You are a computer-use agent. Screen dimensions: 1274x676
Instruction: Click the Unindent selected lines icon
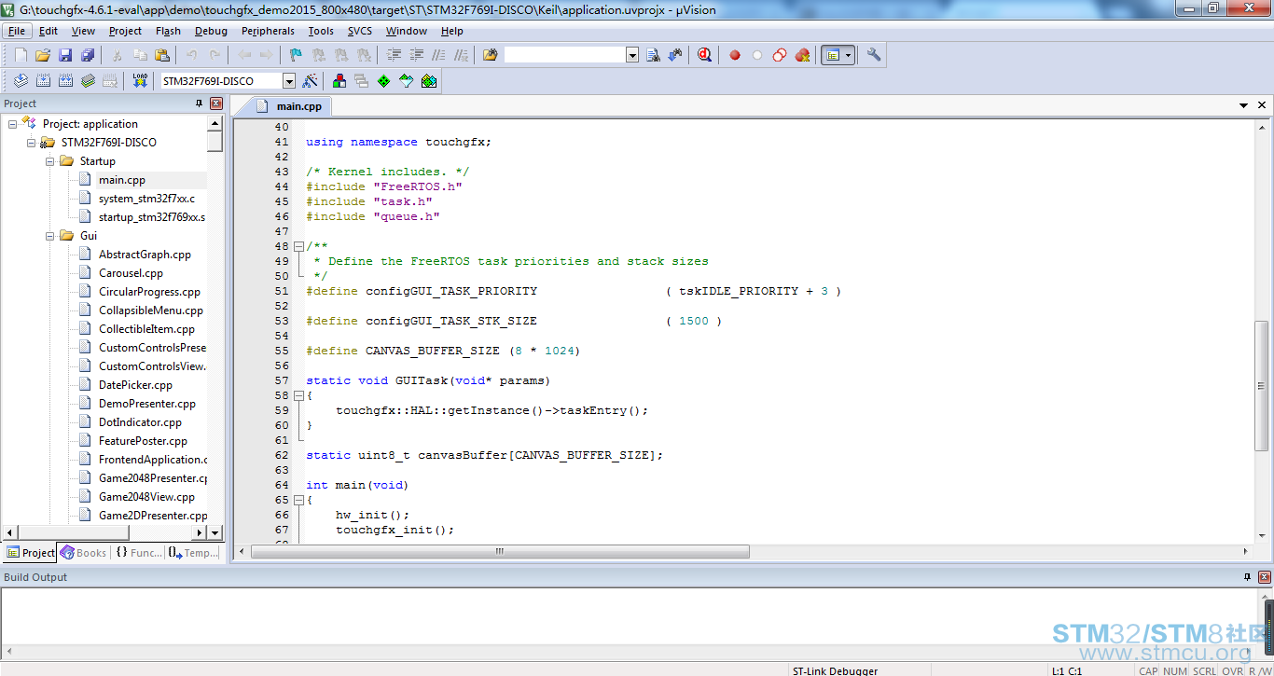click(416, 55)
